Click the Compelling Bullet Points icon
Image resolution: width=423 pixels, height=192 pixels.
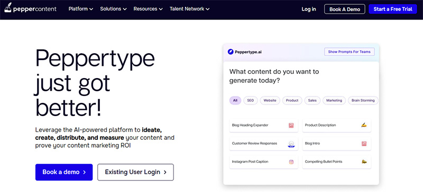364,162
